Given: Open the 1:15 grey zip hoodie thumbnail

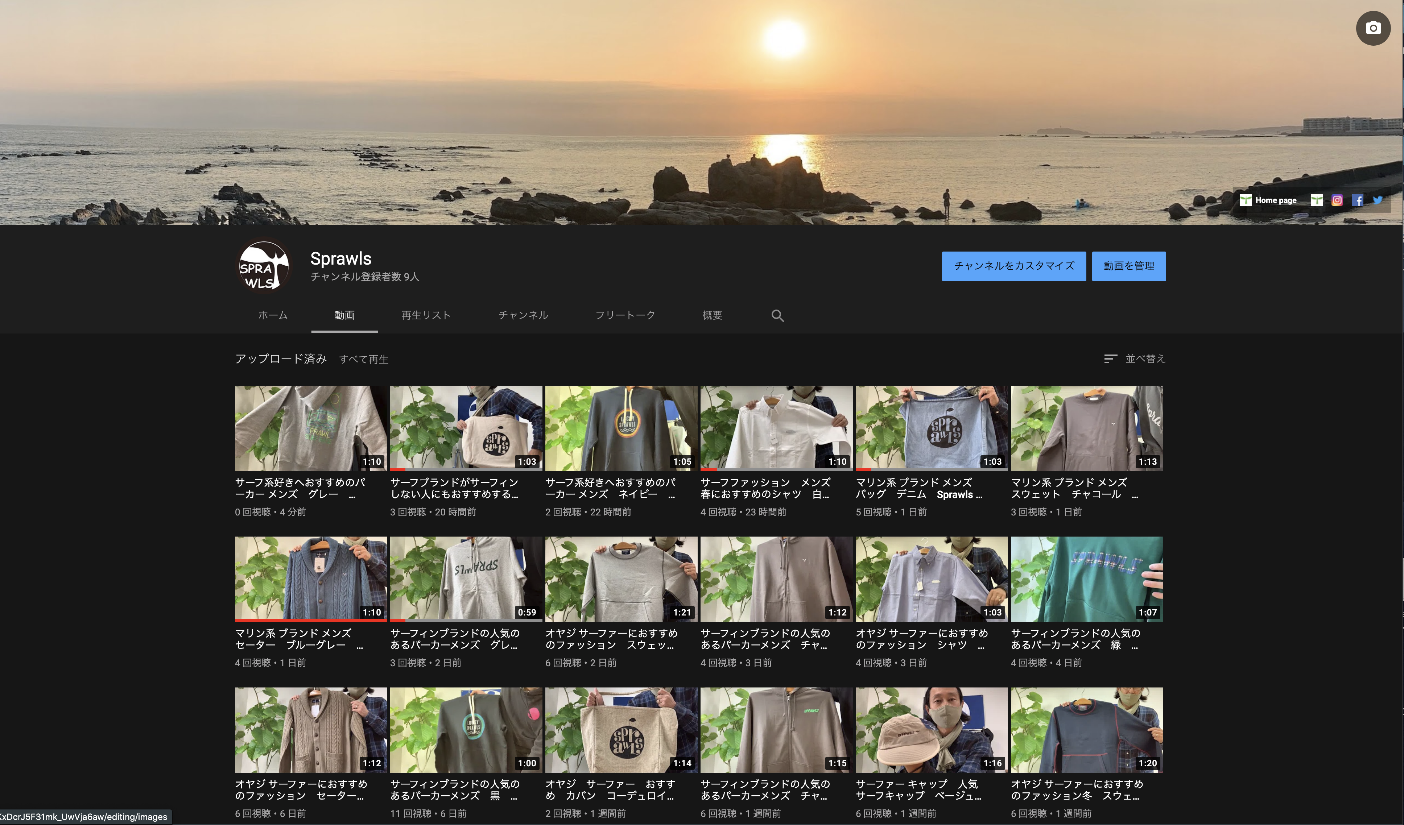Looking at the screenshot, I should click(776, 730).
